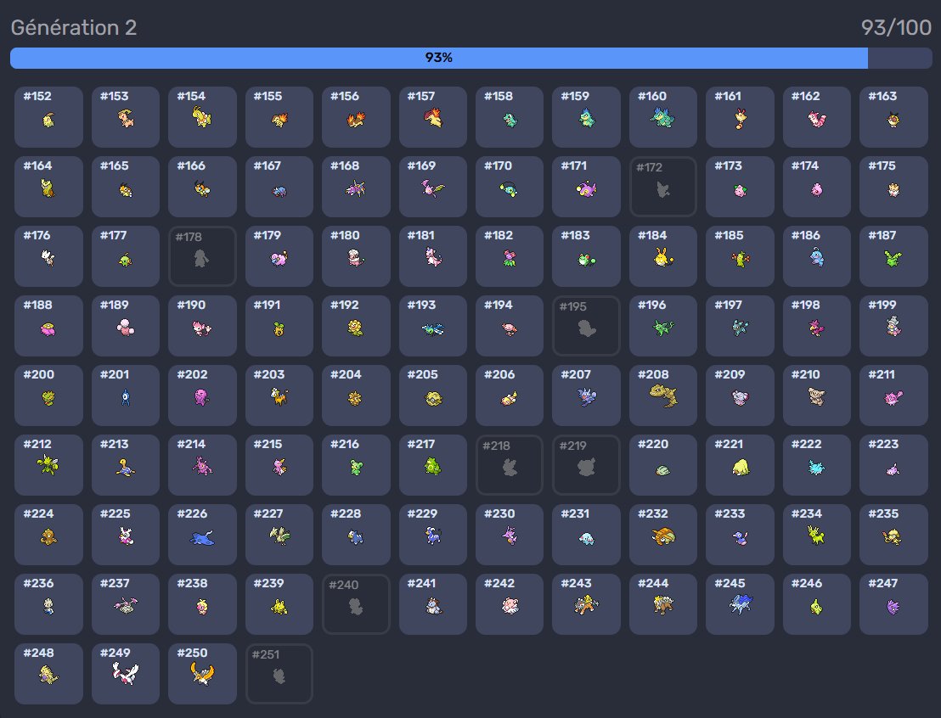Screen dimensions: 941x718
Task: Select the #175 Togepi card
Action: tap(893, 187)
